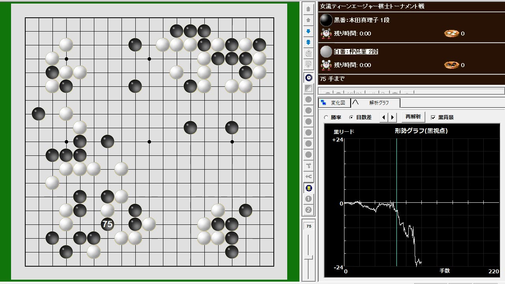
Task: Click the gray circled number 1 icon
Action: tap(309, 199)
